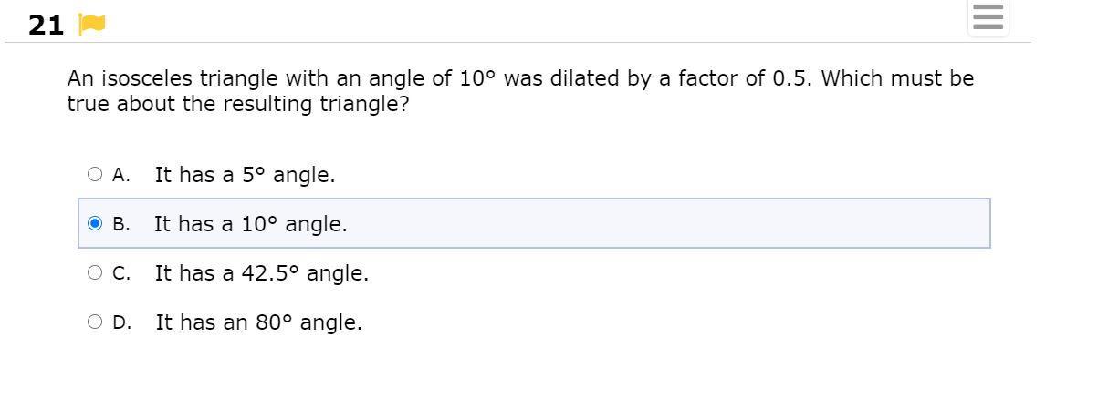
Task: Click the 'B.' option letter label
Action: pos(121,224)
